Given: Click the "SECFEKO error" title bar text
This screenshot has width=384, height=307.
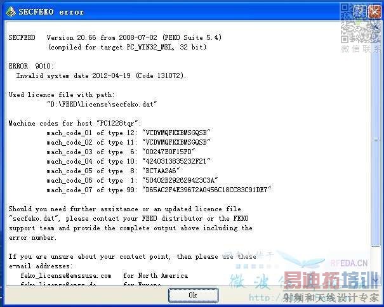Looking at the screenshot, I should point(51,12).
